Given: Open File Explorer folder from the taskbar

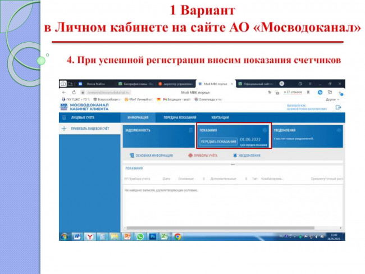Looking at the screenshot, I should click(x=115, y=236).
